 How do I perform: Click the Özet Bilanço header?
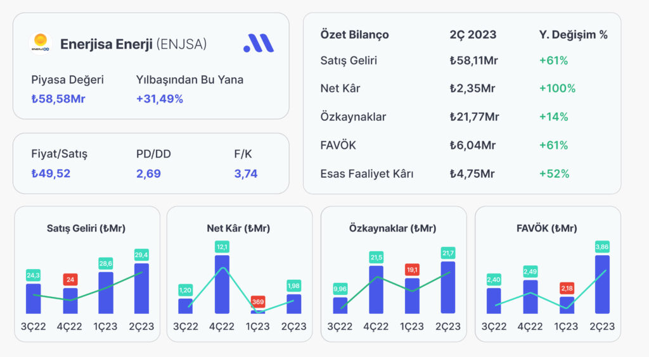tap(355, 35)
